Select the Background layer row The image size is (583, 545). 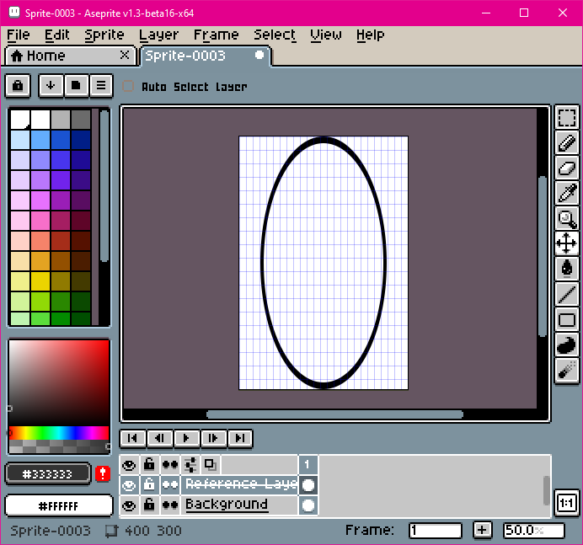(239, 505)
